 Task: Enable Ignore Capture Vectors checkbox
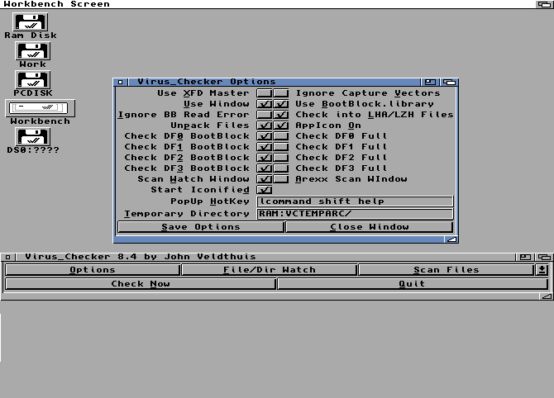[281, 93]
